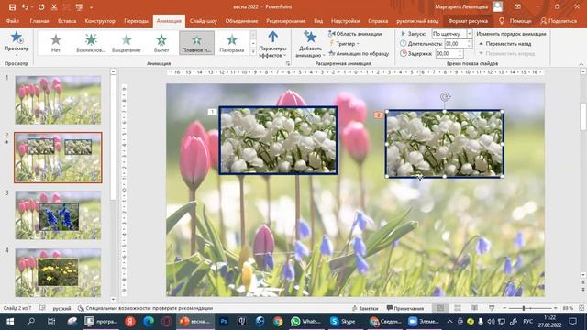Open the Запуск start combo box
Screen dimensions: 587x330
point(451,34)
